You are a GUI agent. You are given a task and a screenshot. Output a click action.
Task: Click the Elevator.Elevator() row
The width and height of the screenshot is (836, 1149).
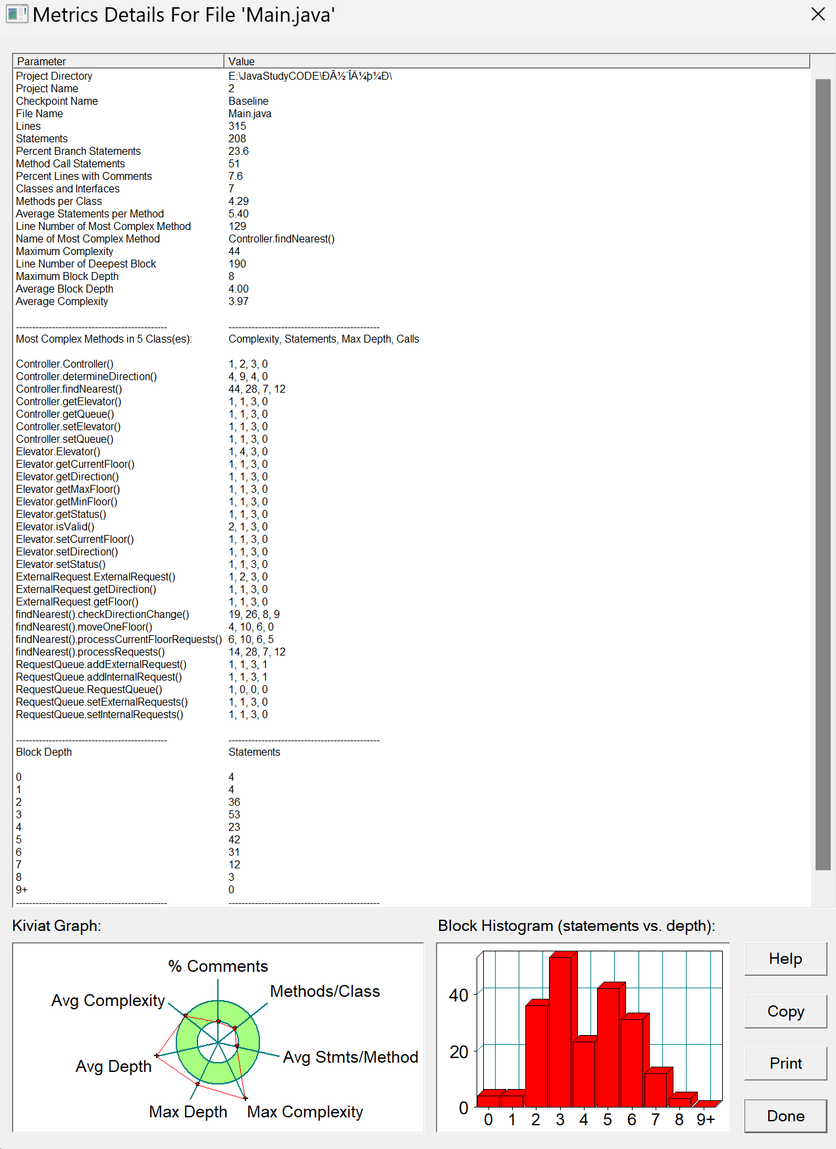[x=411, y=452]
